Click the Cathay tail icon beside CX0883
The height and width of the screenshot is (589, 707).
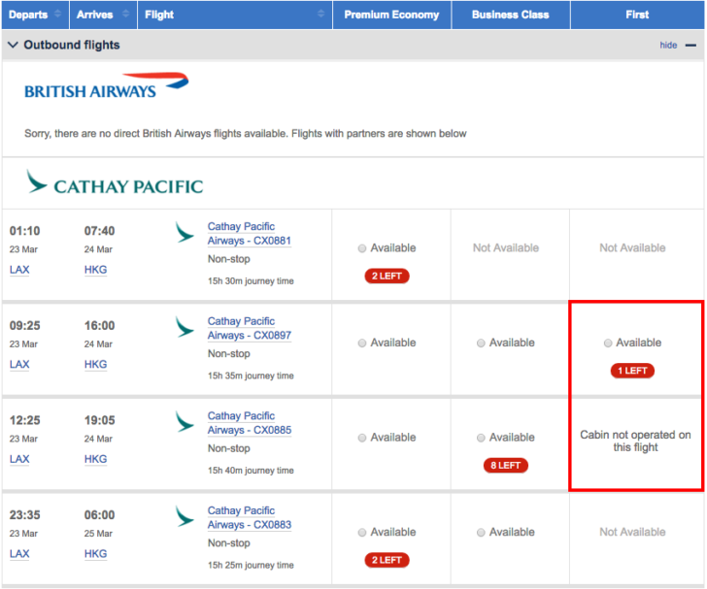pyautogui.click(x=185, y=515)
